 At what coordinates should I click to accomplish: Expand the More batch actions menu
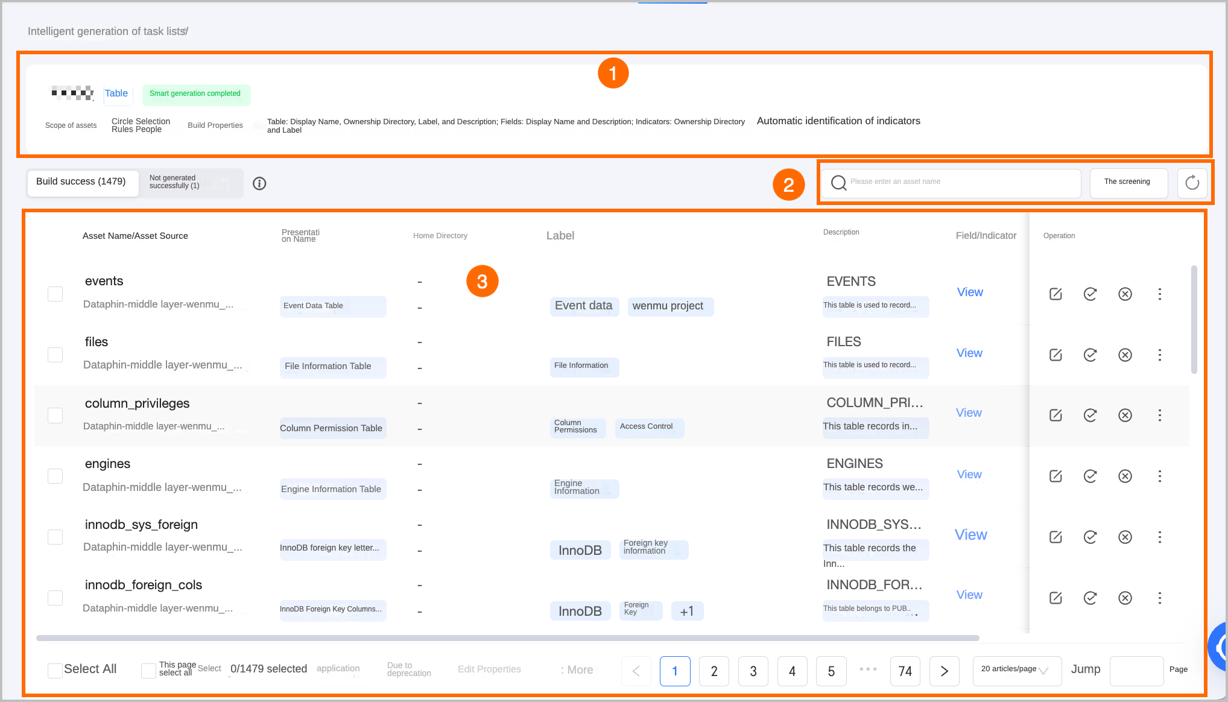coord(577,669)
